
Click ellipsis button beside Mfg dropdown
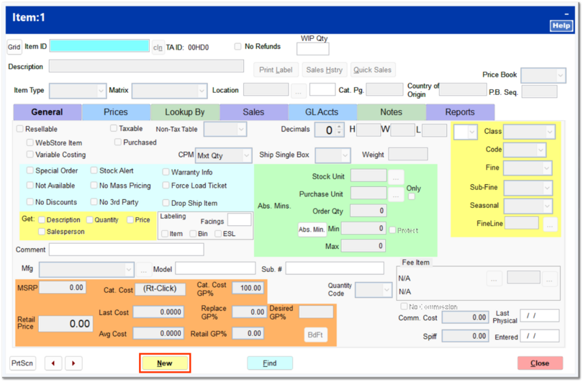144,269
